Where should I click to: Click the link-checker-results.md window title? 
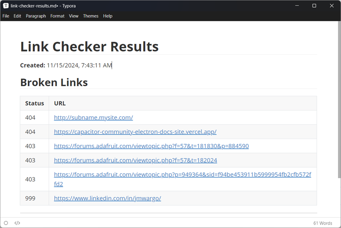(x=43, y=6)
